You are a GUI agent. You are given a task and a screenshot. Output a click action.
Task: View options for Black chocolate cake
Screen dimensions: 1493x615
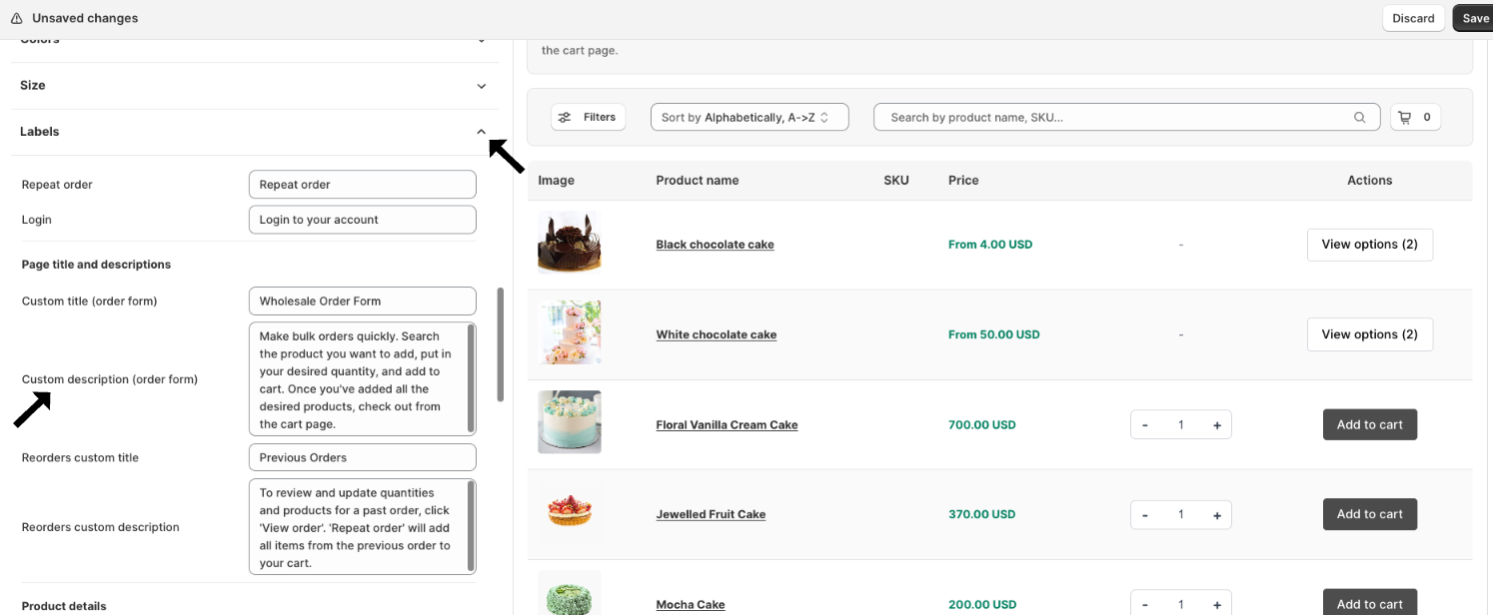pyautogui.click(x=1369, y=245)
